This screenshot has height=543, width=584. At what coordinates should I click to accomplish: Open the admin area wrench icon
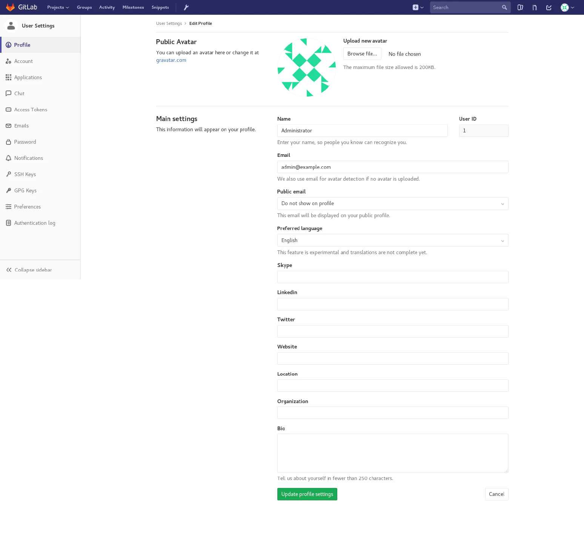point(186,7)
